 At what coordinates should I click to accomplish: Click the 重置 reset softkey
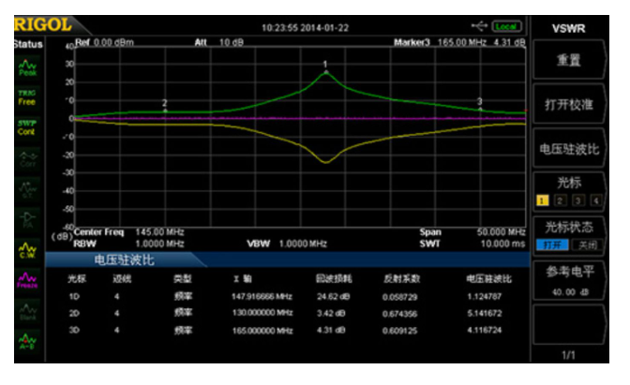(x=569, y=60)
